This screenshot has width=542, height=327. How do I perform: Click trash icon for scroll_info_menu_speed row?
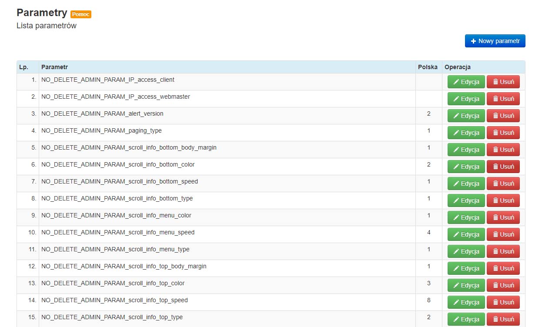point(495,235)
